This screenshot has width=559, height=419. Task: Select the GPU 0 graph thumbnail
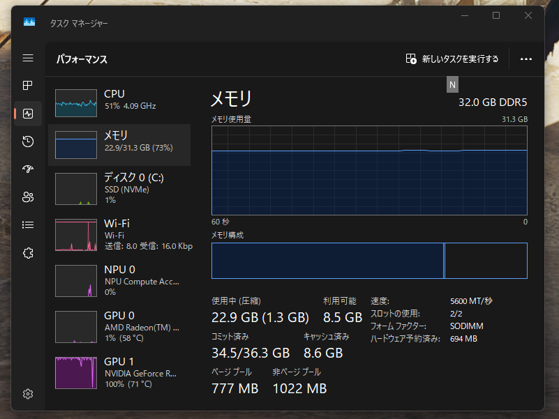76,327
